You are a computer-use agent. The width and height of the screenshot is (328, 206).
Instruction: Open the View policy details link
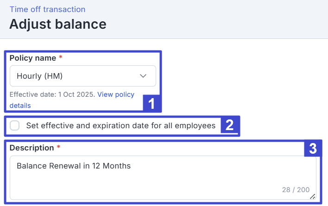point(116,94)
